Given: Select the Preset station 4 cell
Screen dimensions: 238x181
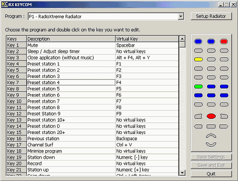Looking at the screenshot, I should click(71, 83).
